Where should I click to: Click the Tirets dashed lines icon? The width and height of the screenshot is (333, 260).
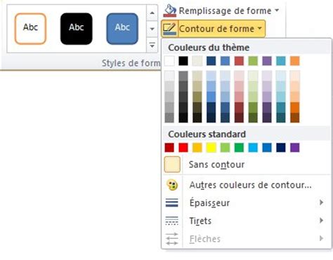tap(172, 221)
